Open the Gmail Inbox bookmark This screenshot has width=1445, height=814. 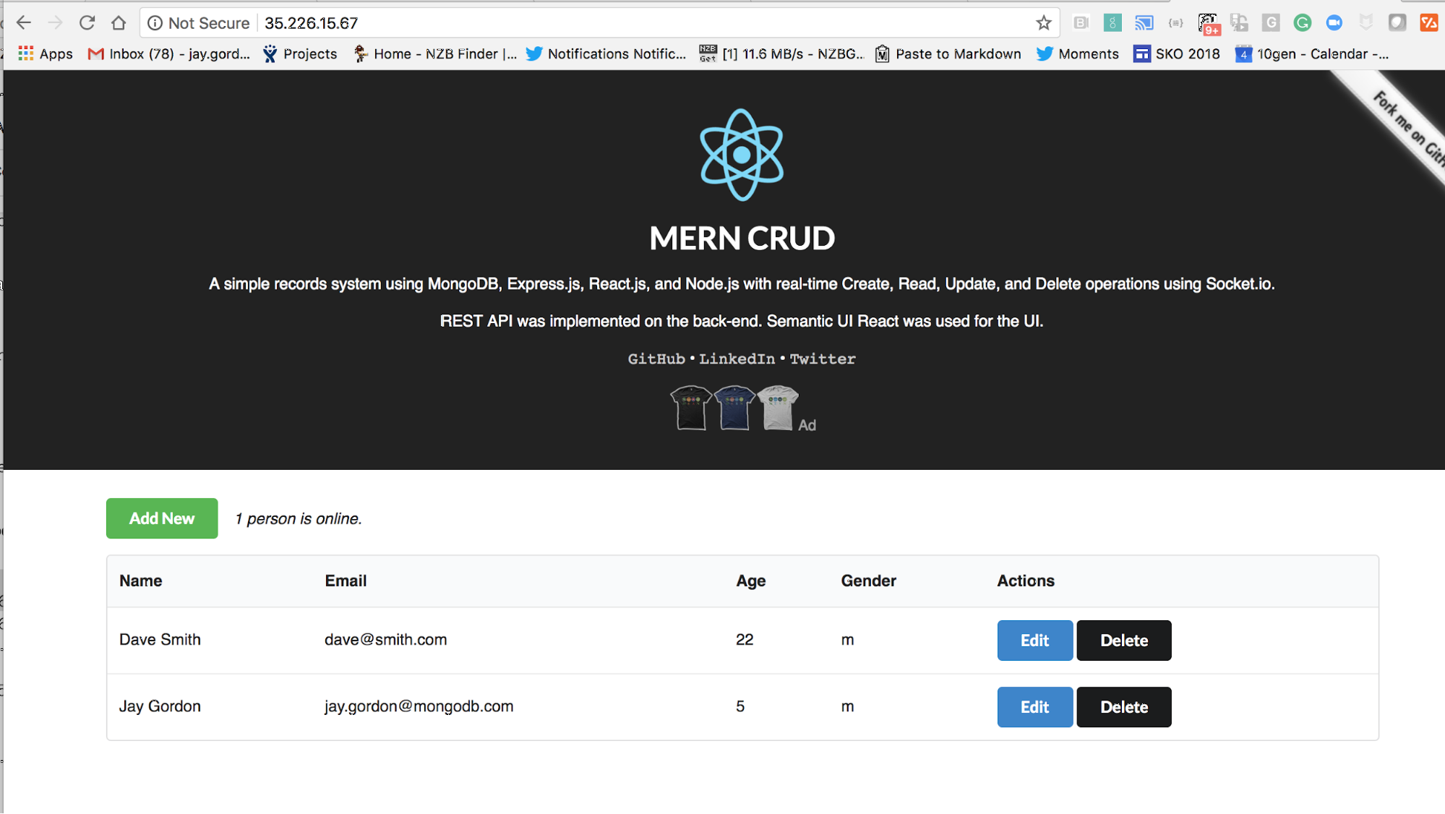coord(168,53)
